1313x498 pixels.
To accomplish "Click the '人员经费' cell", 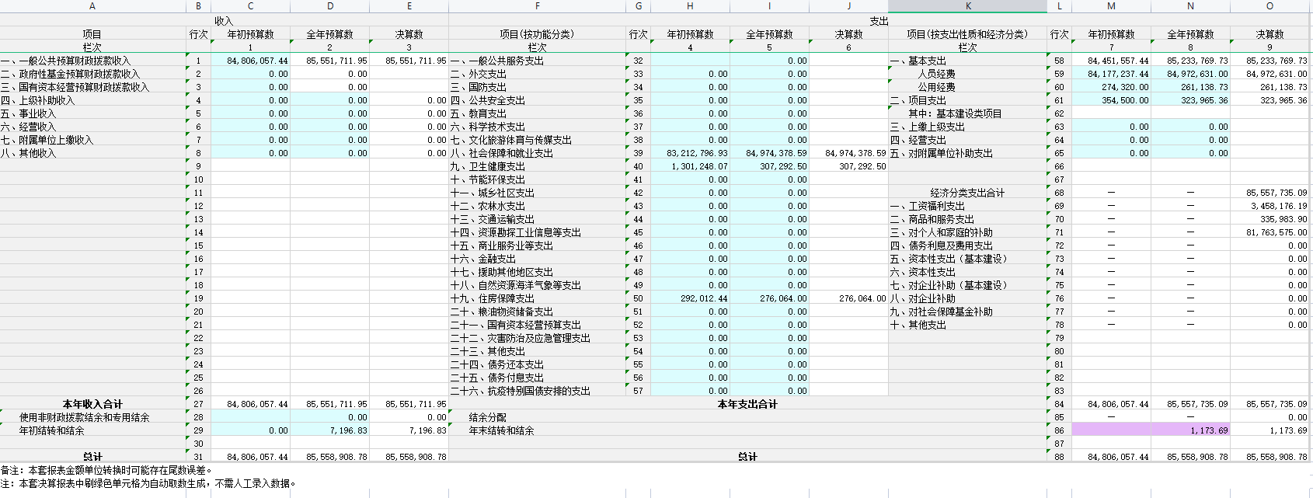I will [x=936, y=74].
